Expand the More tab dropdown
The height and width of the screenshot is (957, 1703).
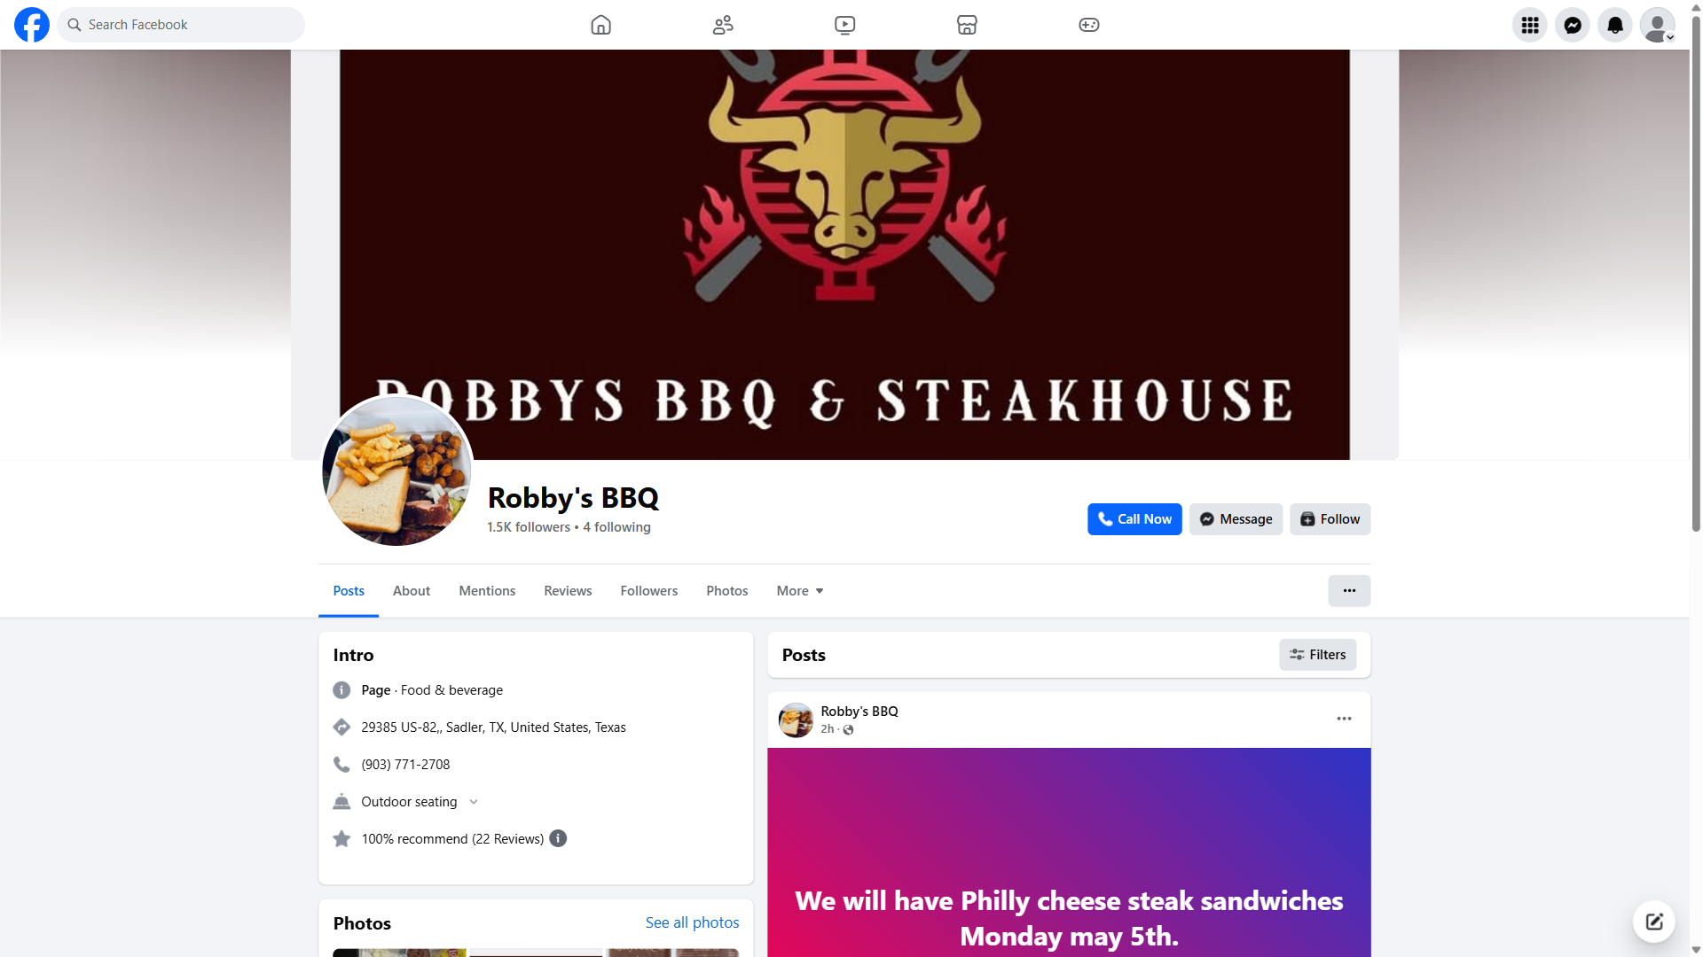(x=800, y=591)
